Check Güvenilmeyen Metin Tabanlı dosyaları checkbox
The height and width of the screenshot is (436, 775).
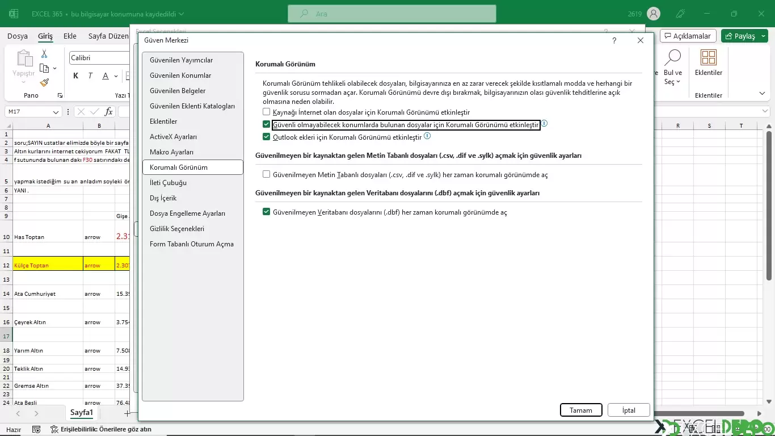click(266, 174)
